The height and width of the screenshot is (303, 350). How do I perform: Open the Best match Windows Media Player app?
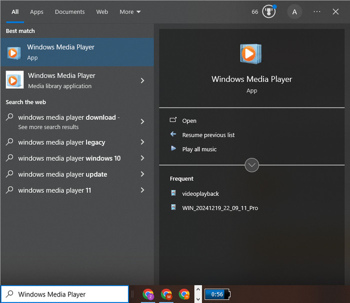click(x=77, y=52)
